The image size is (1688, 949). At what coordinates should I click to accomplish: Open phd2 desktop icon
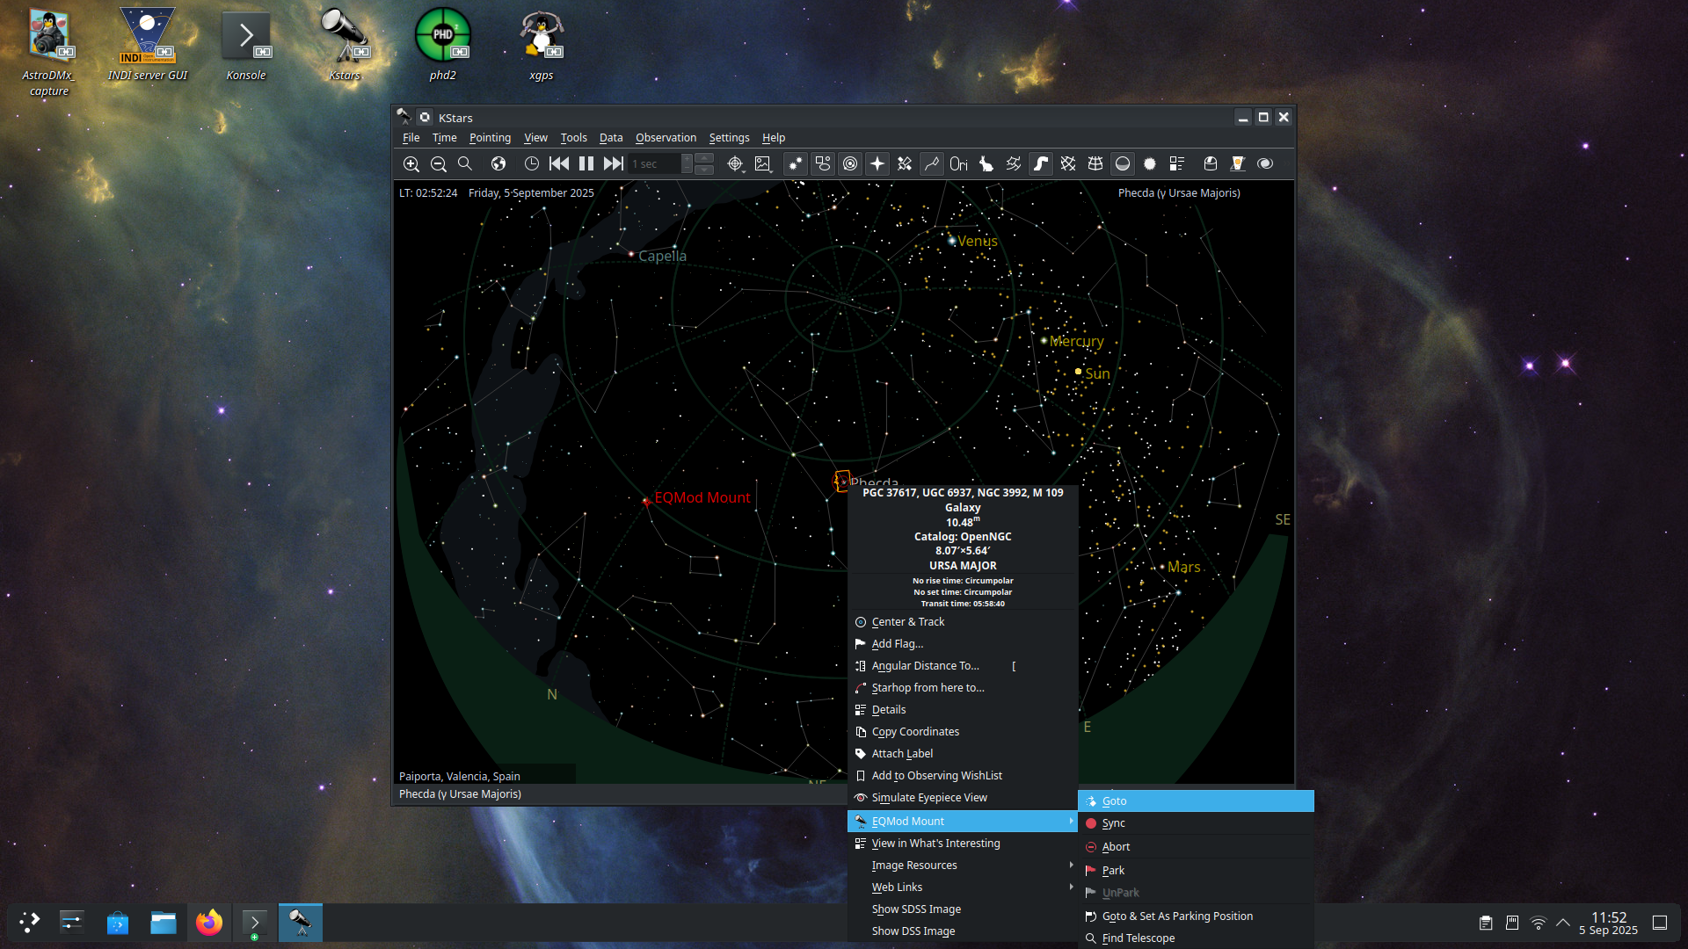tap(443, 45)
